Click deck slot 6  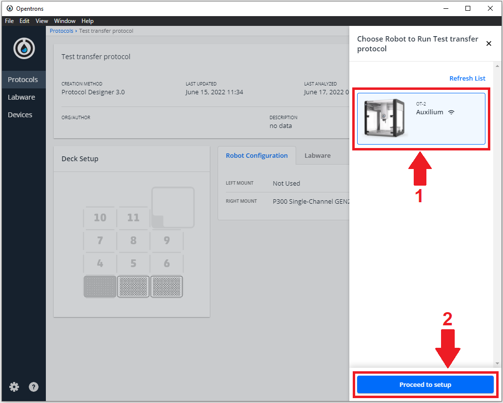[166, 264]
